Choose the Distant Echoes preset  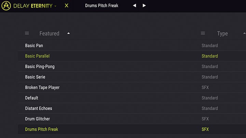click(x=132, y=108)
